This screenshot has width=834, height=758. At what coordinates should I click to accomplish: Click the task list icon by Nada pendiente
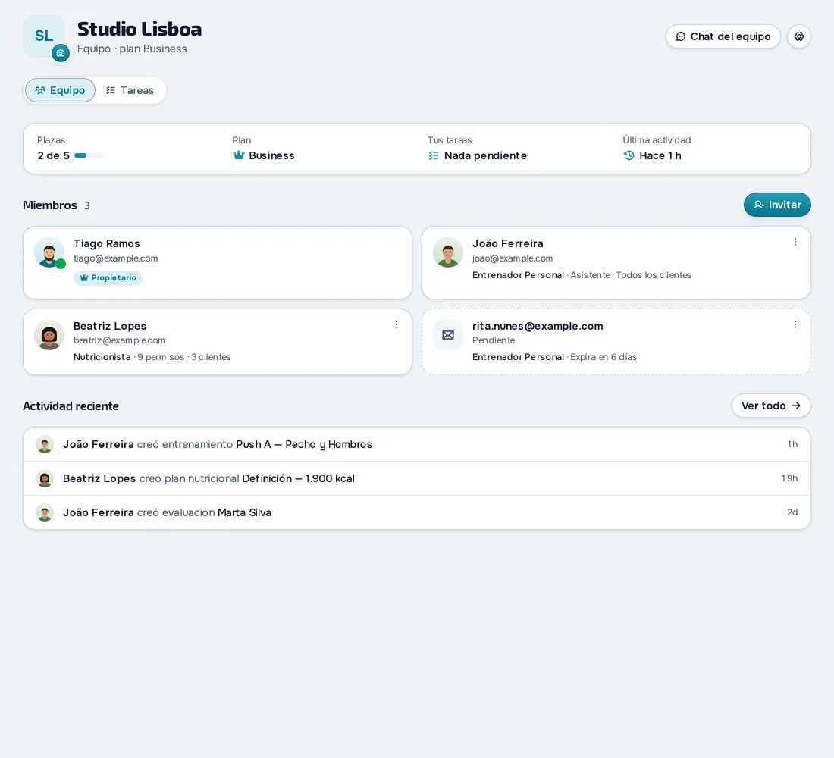pos(434,155)
